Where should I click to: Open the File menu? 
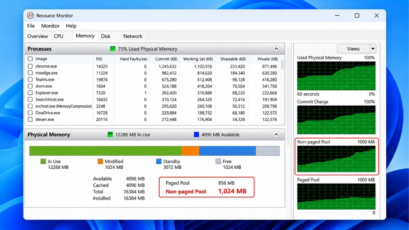coord(31,26)
